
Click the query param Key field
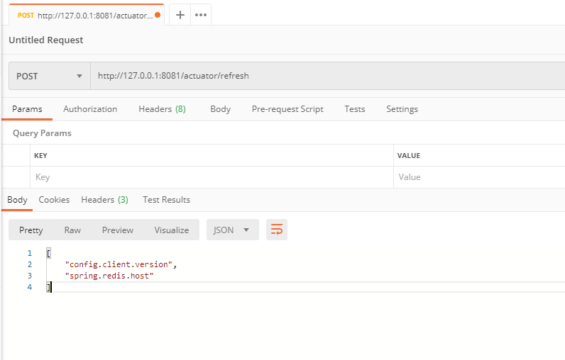(212, 177)
